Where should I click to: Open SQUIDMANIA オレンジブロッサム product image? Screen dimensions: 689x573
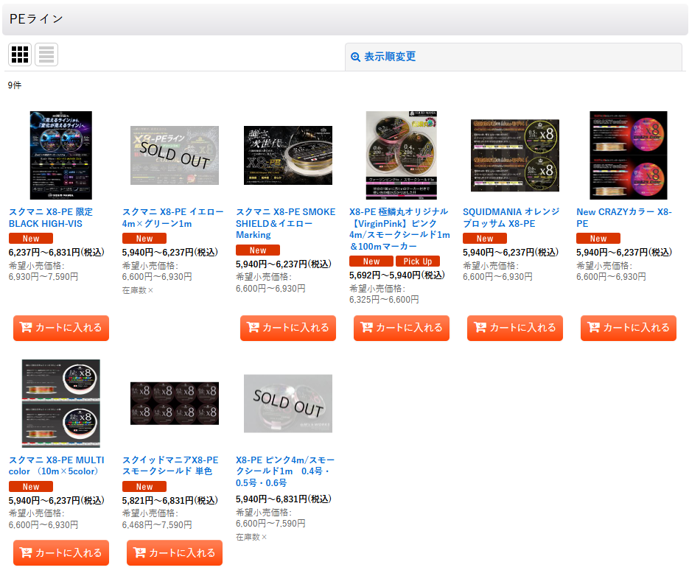coord(515,155)
